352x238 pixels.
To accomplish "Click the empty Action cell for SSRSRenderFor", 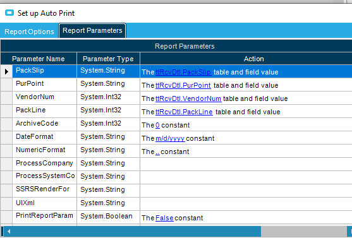I will [246, 191].
